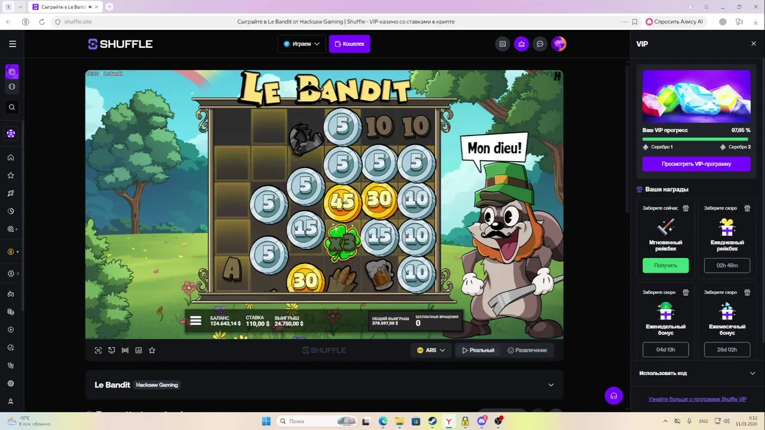Expand the Использовать код section
The width and height of the screenshot is (765, 430).
[x=696, y=373]
